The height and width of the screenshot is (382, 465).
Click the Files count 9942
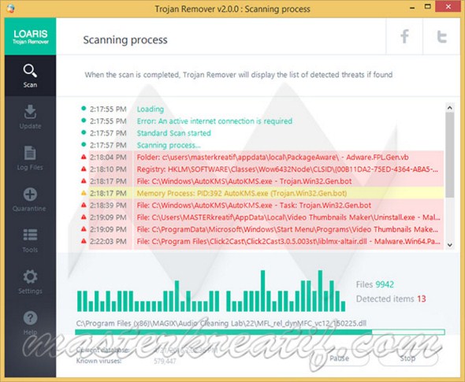(x=385, y=284)
